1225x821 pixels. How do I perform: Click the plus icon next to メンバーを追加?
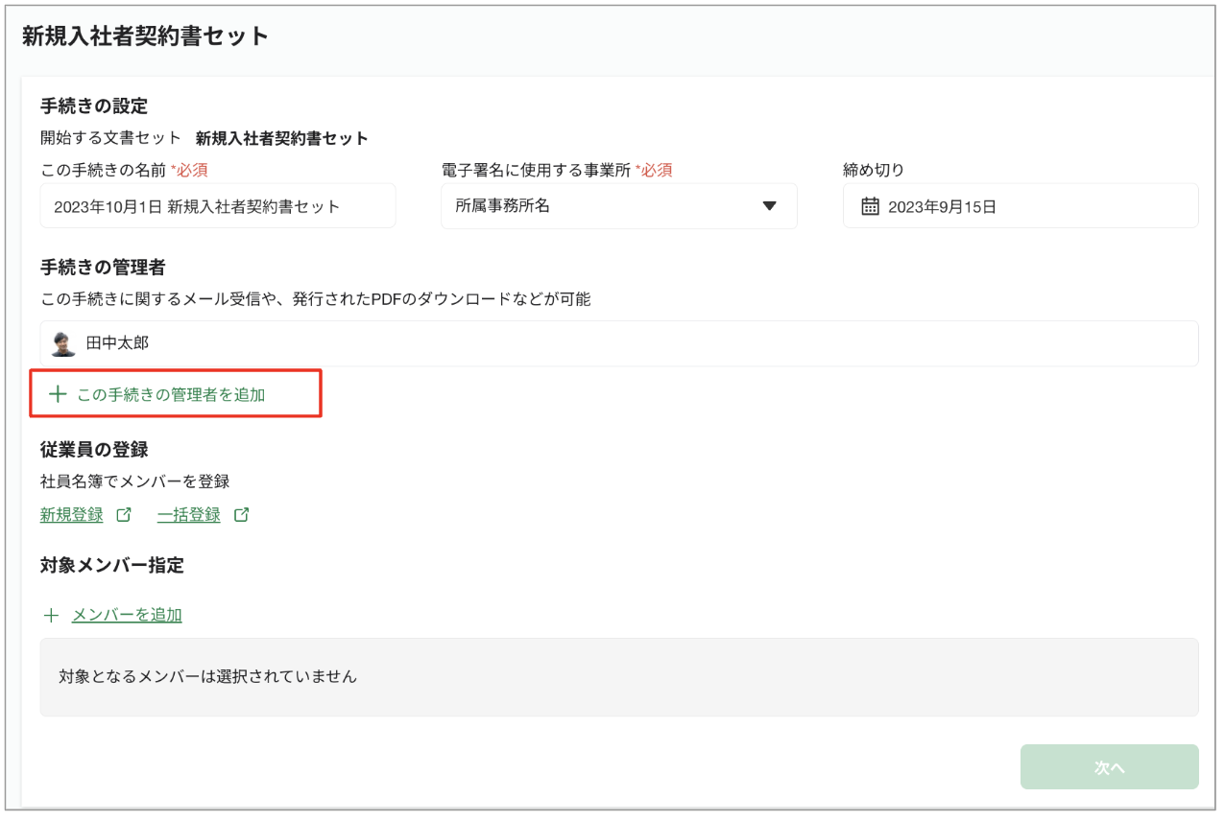[51, 614]
